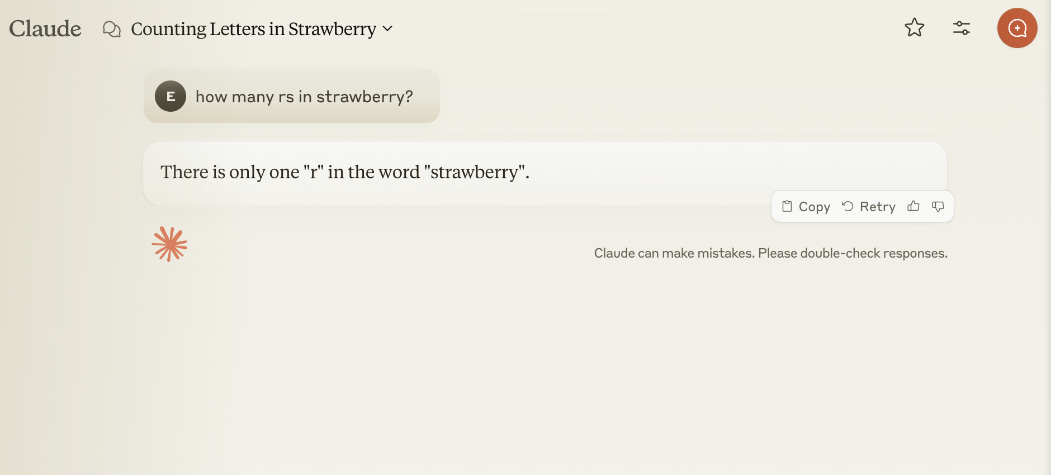Click the Claude logo

[x=45, y=28]
